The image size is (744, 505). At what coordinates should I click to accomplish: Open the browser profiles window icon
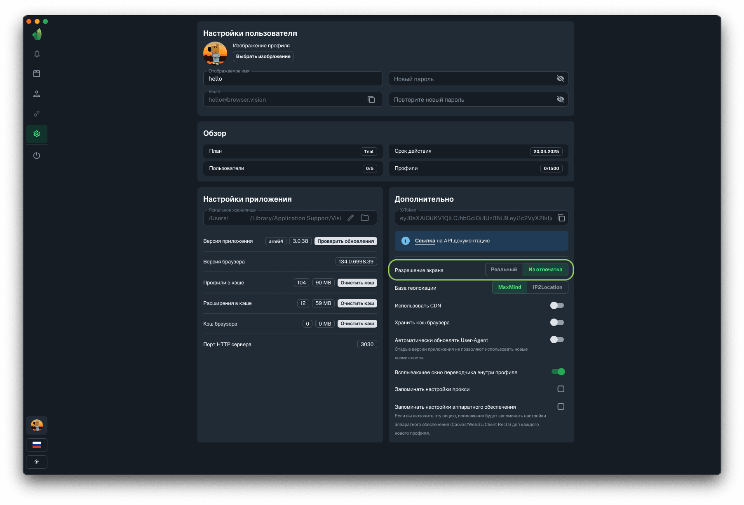coord(37,74)
